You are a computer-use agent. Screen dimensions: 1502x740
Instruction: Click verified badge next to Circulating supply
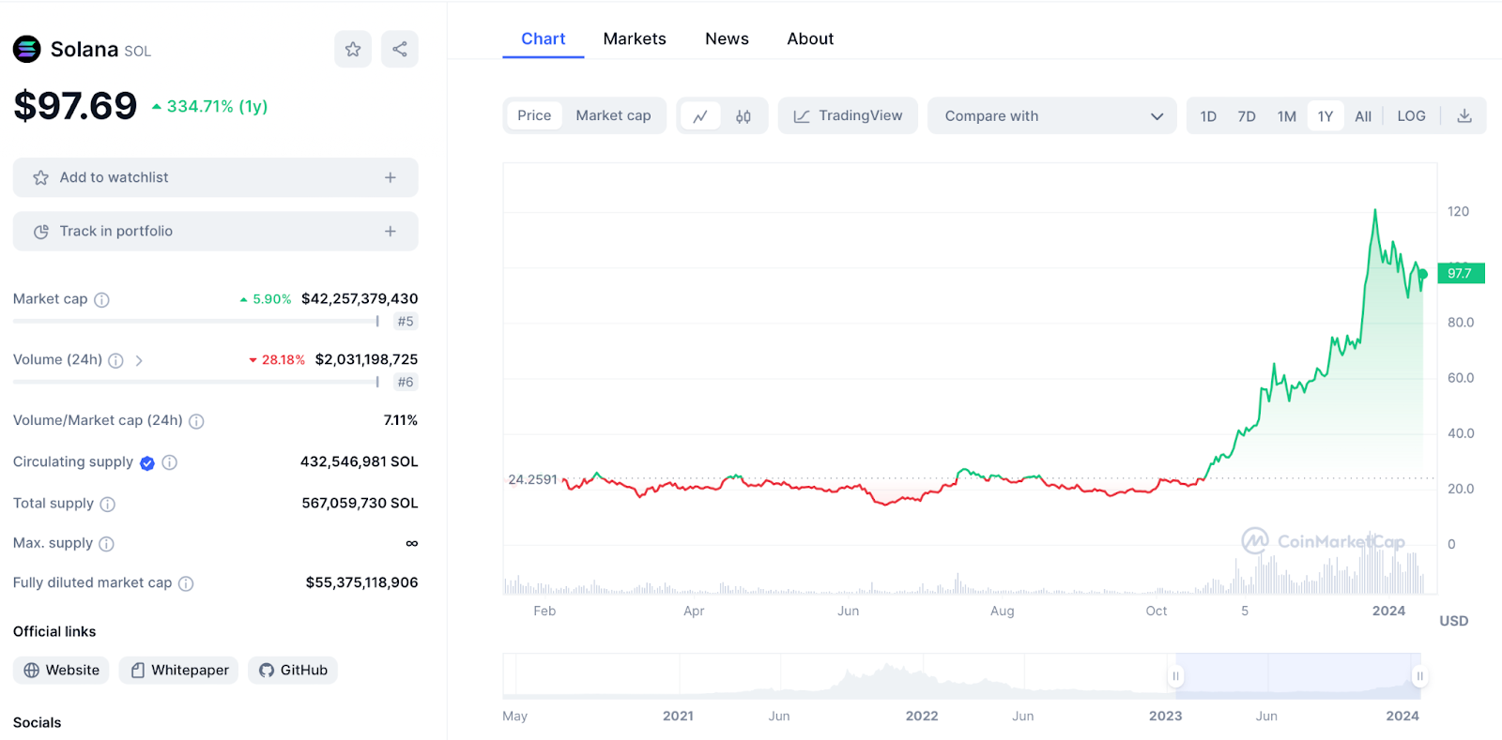point(147,462)
